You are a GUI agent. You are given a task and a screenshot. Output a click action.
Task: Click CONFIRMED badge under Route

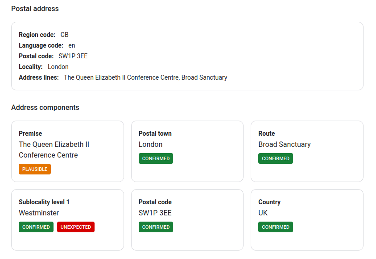(276, 158)
